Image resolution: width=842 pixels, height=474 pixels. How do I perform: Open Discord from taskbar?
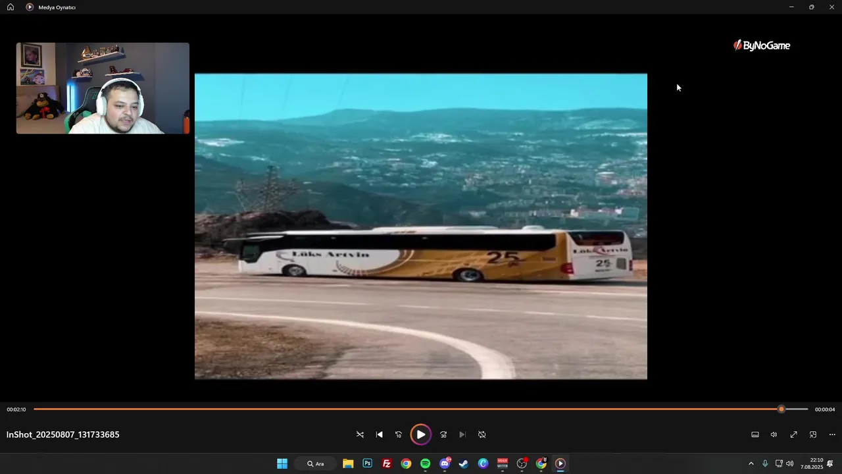click(x=445, y=463)
